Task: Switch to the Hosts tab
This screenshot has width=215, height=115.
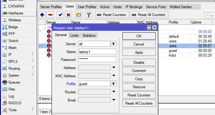Action: [x=117, y=7]
